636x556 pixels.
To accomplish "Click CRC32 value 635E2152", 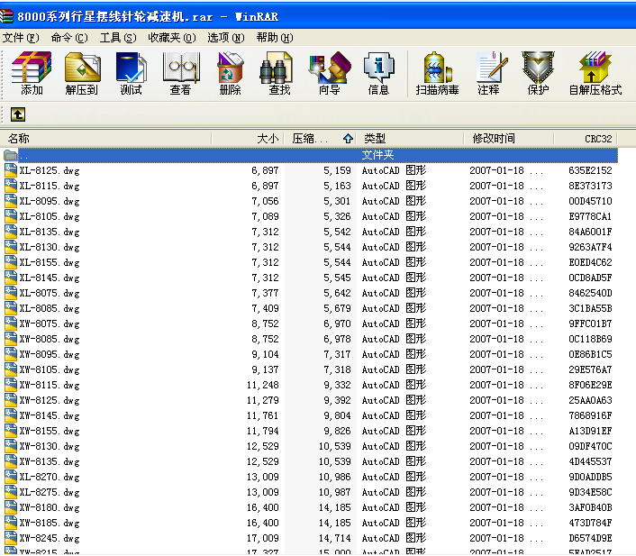I will (590, 170).
